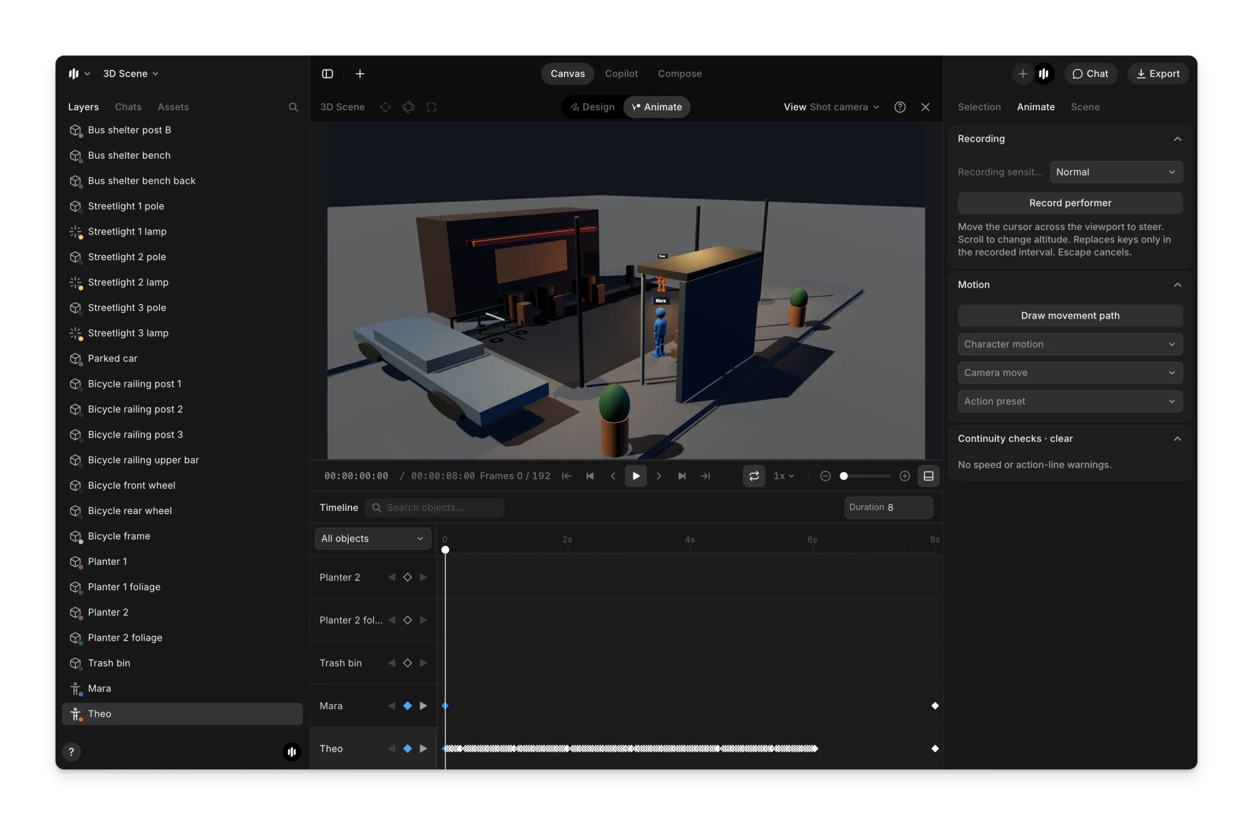Select the Parked car layer
This screenshot has width=1253, height=825.
(x=182, y=359)
